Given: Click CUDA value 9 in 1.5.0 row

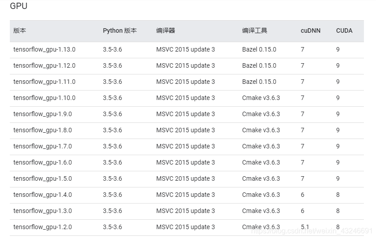Looking at the screenshot, I should (x=338, y=178).
